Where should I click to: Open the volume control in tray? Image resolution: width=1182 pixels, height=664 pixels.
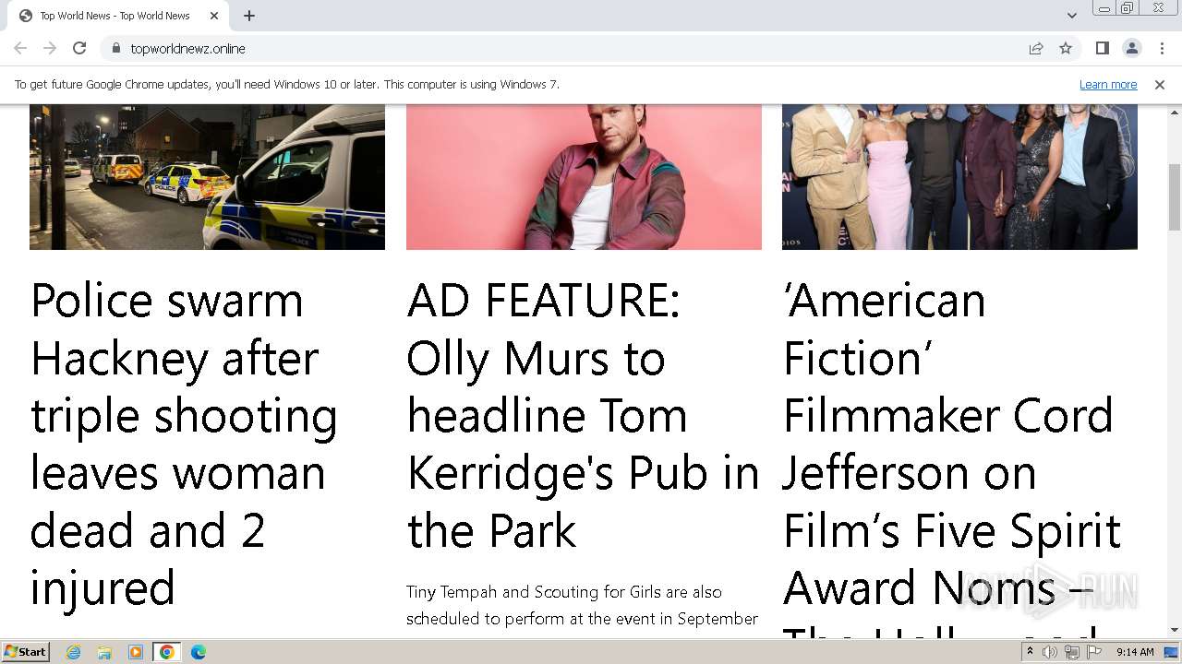tap(1050, 652)
